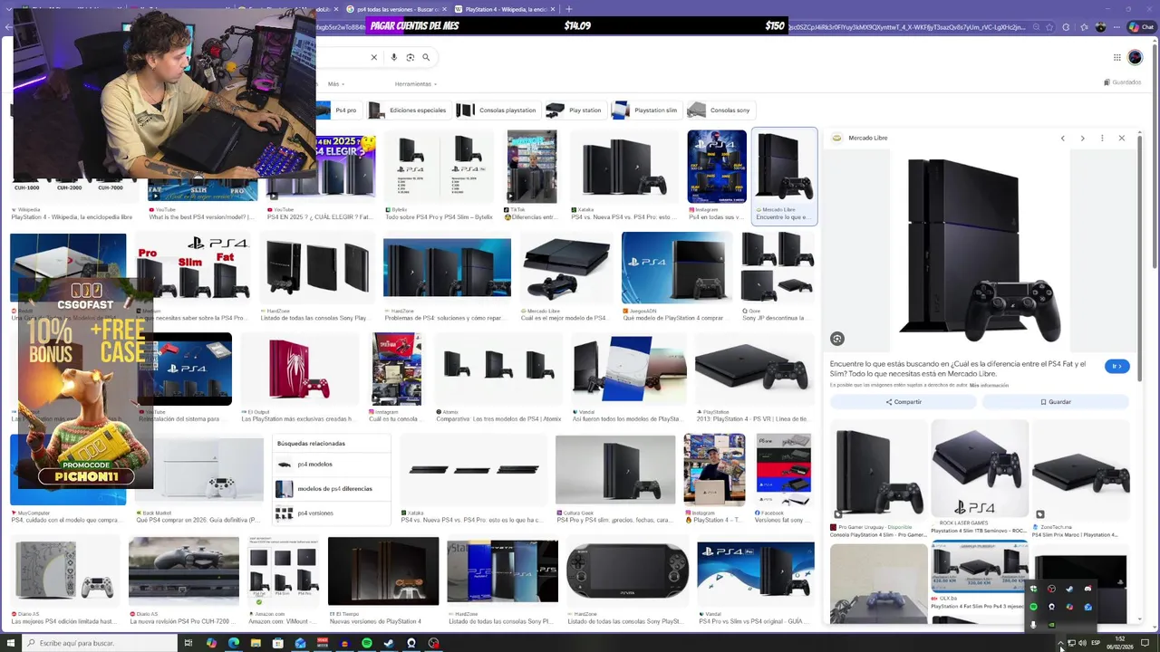Screen dimensions: 1160x652
Task: Open the notification center icon
Action: 1145,643
